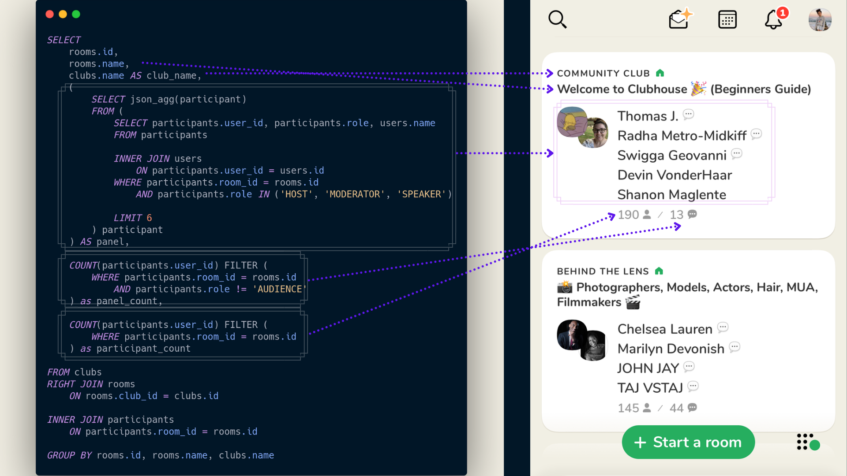
Task: Click speech bubble next to Marilyn Devonish
Action: tap(735, 347)
